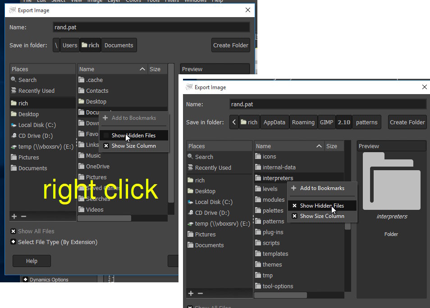
Task: Click the templates folder icon
Action: [258, 254]
